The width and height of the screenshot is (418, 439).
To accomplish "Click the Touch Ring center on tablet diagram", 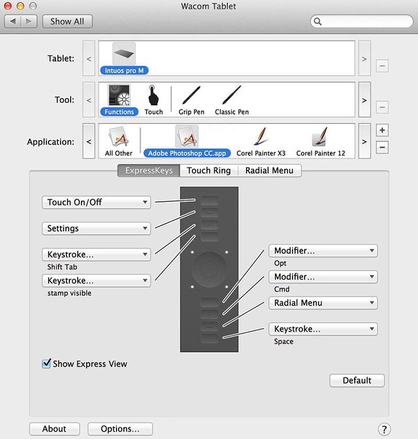I will [x=209, y=269].
